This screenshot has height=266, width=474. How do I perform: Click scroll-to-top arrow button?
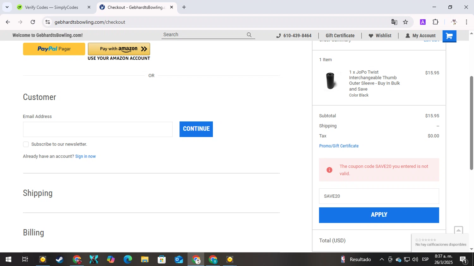(x=459, y=230)
